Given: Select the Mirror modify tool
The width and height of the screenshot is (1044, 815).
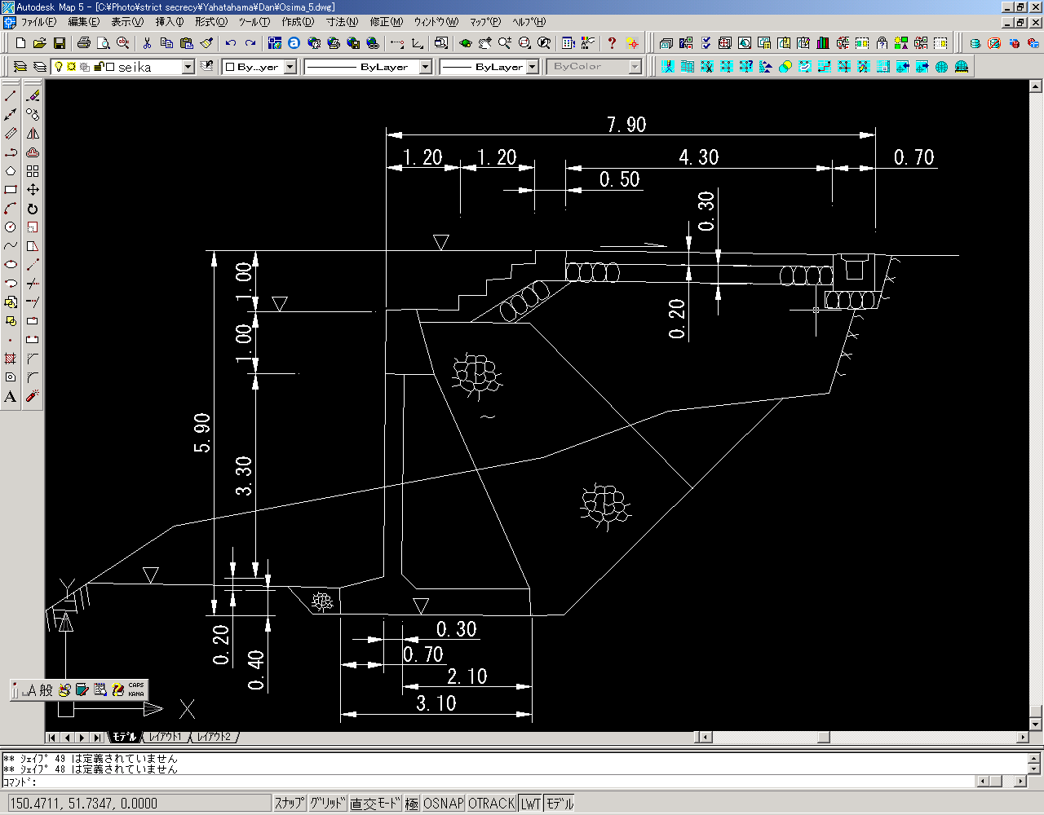Looking at the screenshot, I should (x=33, y=134).
